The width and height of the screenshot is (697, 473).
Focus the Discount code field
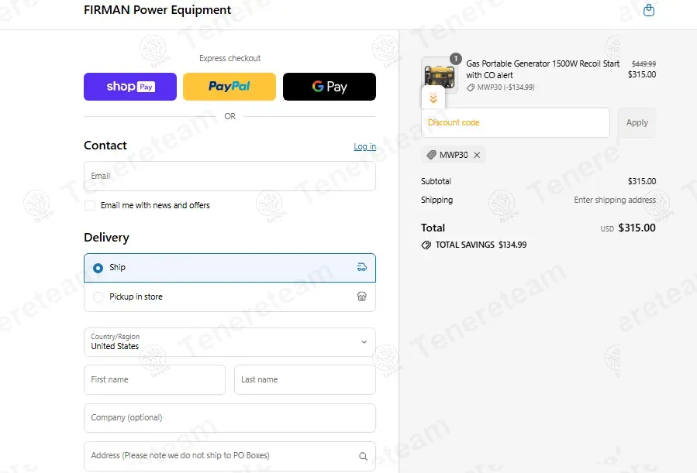[516, 123]
